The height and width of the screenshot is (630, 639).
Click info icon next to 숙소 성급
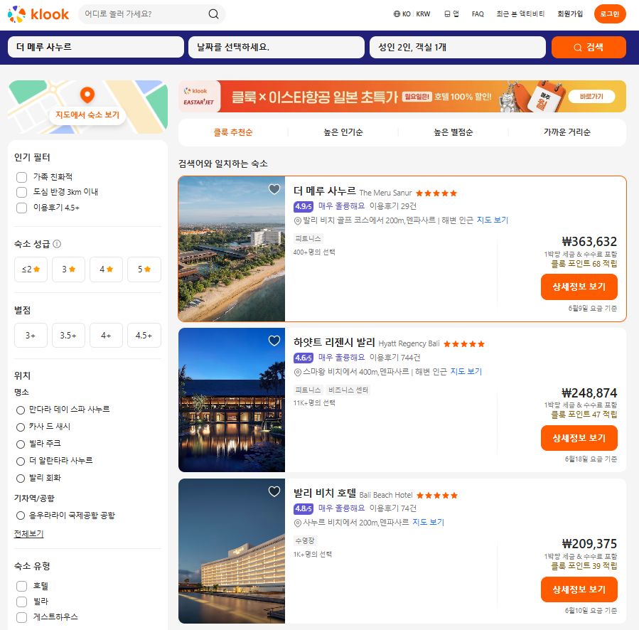pyautogui.click(x=57, y=244)
